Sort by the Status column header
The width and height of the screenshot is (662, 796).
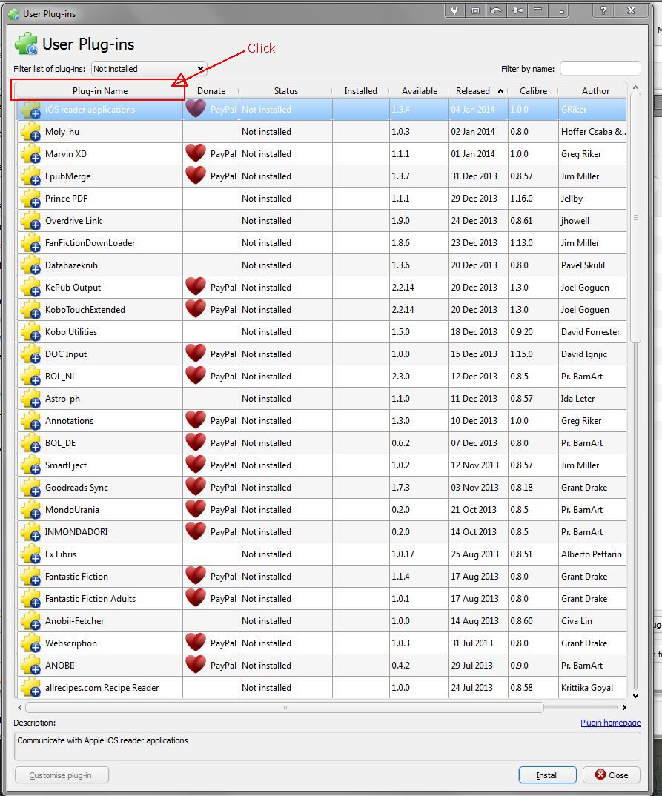(x=286, y=91)
